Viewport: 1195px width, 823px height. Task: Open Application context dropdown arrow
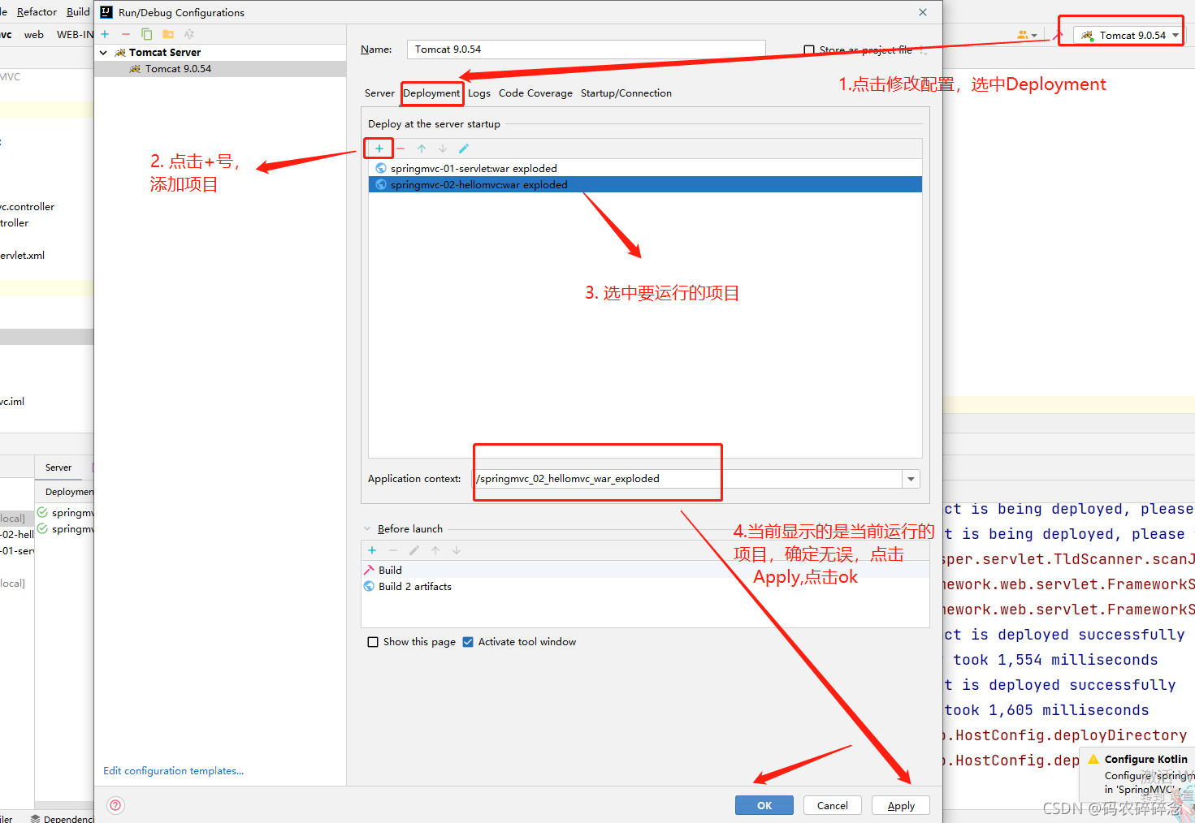coord(911,479)
